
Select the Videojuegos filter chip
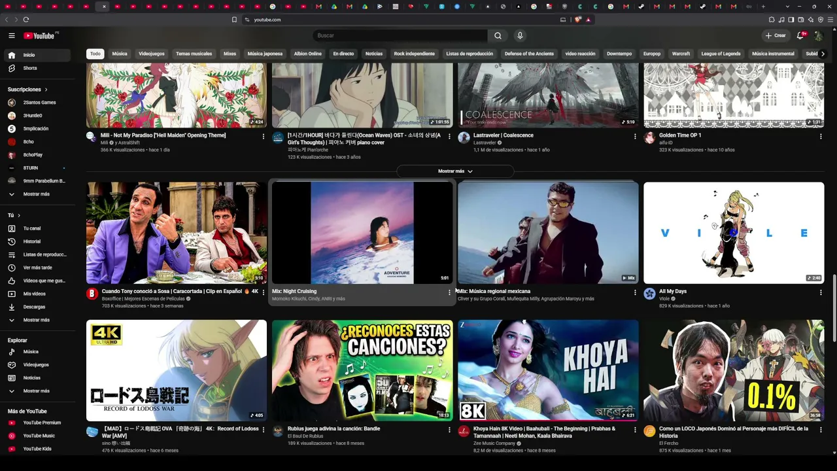[152, 54]
